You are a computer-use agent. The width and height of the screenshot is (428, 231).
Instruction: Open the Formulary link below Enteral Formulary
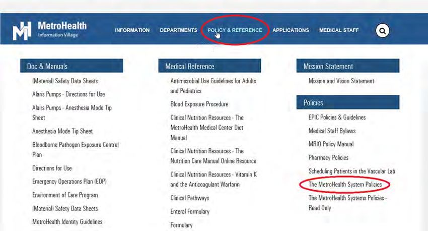[x=181, y=225]
